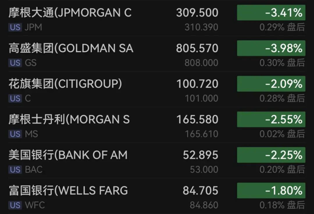Click the -2.25% badge for Bank of America
The width and height of the screenshot is (314, 214).
[x=271, y=155]
